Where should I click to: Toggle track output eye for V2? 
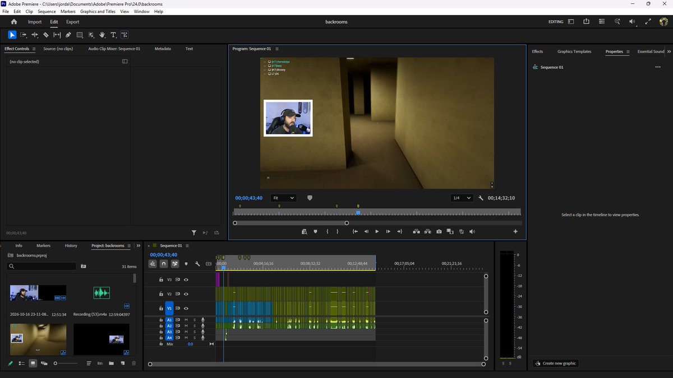[186, 294]
